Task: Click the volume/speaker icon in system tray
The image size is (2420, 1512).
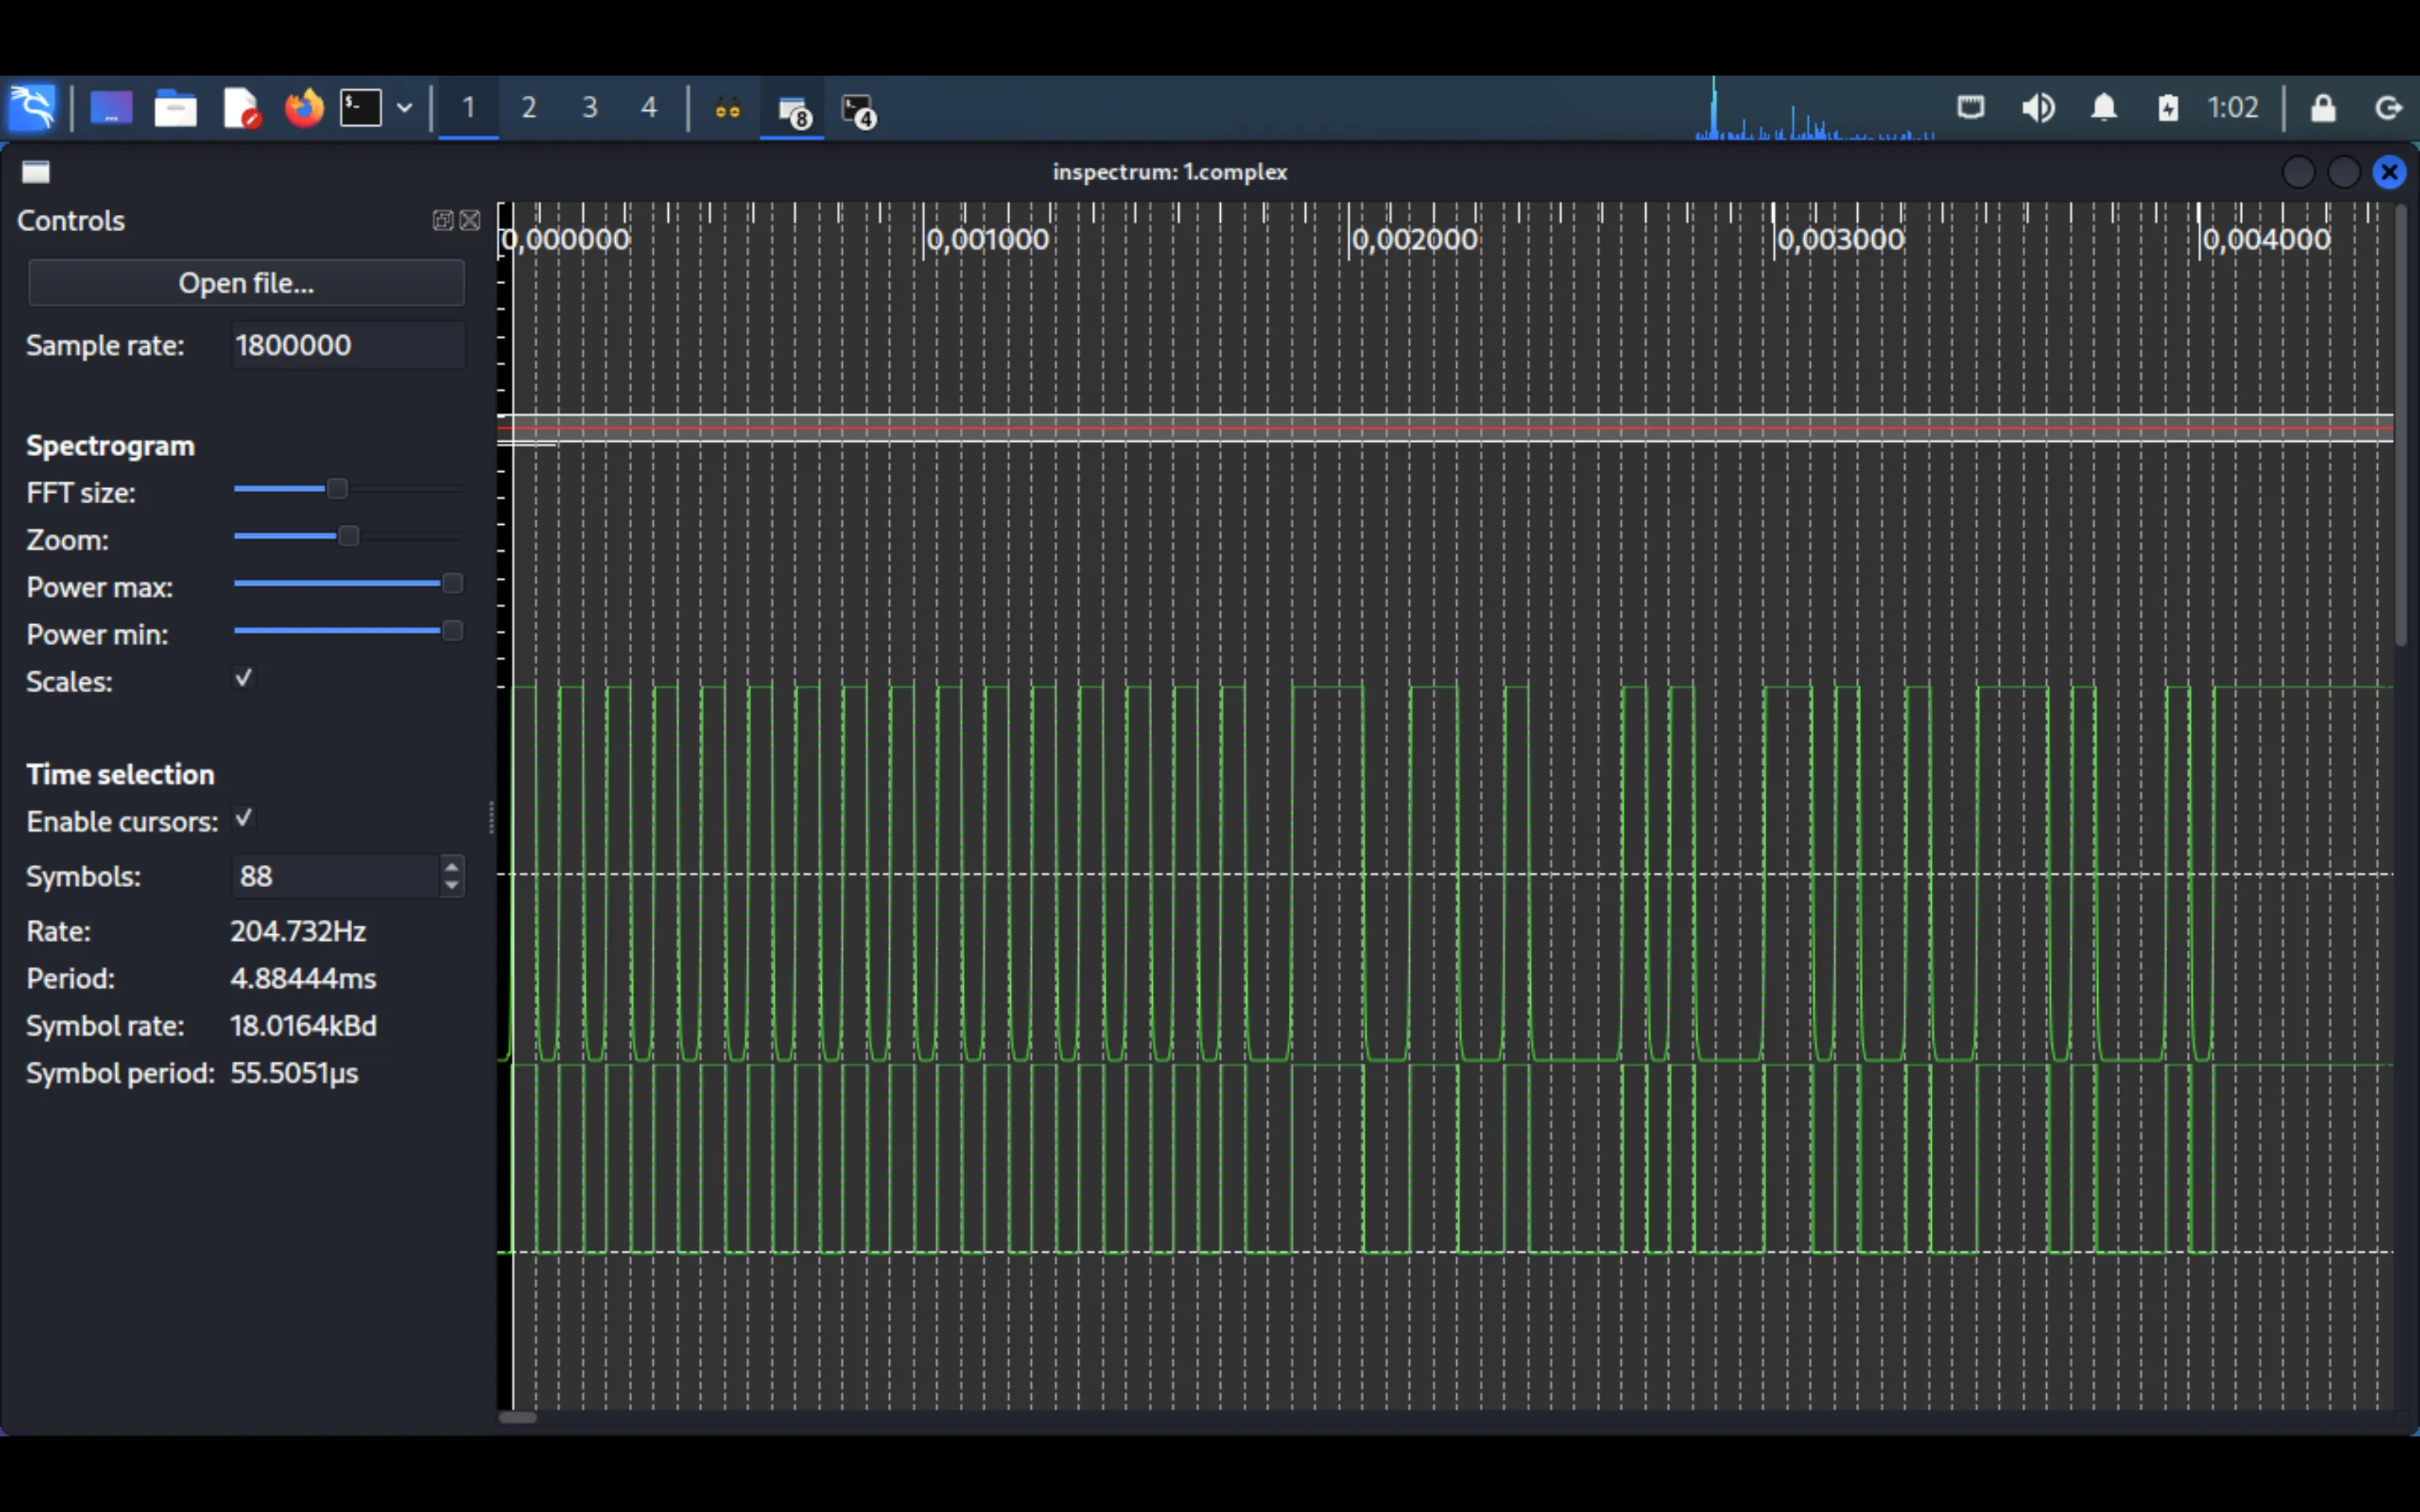Action: point(2039,108)
